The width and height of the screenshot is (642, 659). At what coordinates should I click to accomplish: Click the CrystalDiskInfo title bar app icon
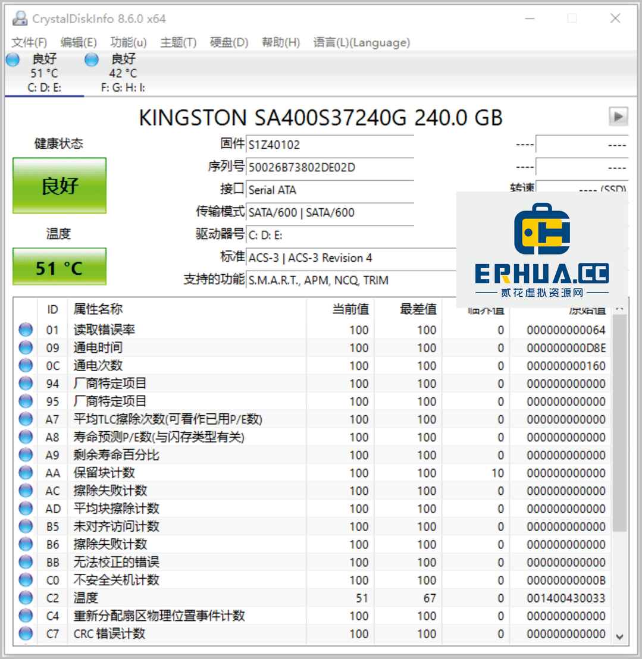point(20,18)
